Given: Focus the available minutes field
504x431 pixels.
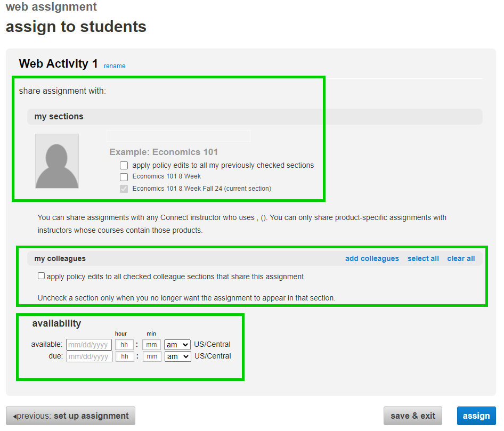Looking at the screenshot, I should point(151,345).
